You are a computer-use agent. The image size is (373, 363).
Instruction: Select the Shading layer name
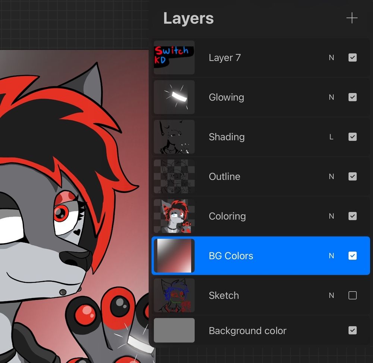point(227,137)
